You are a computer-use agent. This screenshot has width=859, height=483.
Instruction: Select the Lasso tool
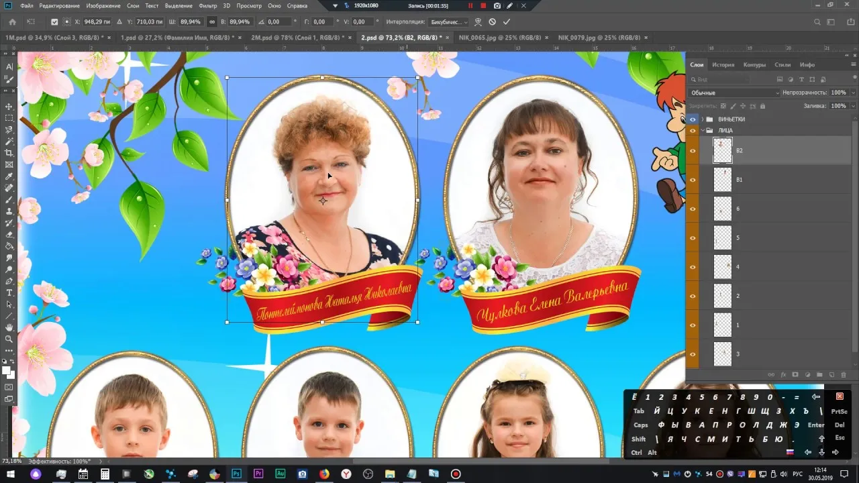(x=9, y=129)
